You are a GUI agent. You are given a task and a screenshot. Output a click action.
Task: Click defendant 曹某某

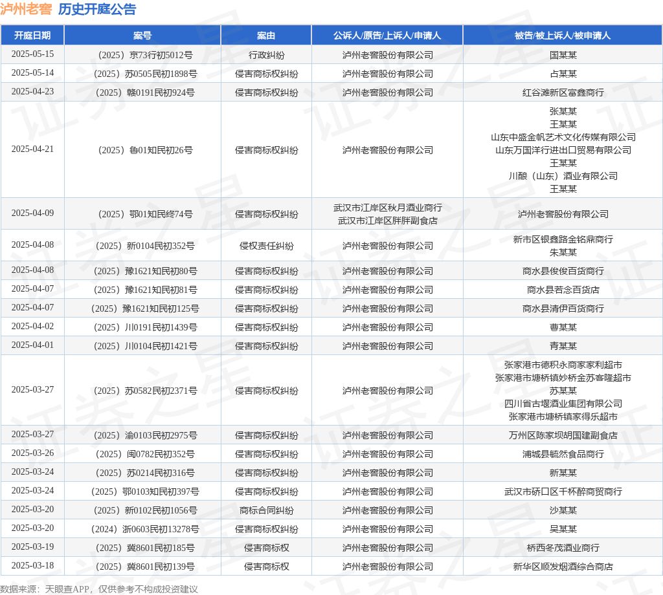563,328
